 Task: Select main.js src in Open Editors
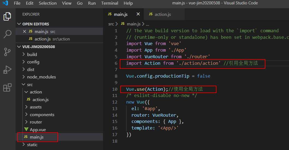pyautogui.click(x=59, y=31)
